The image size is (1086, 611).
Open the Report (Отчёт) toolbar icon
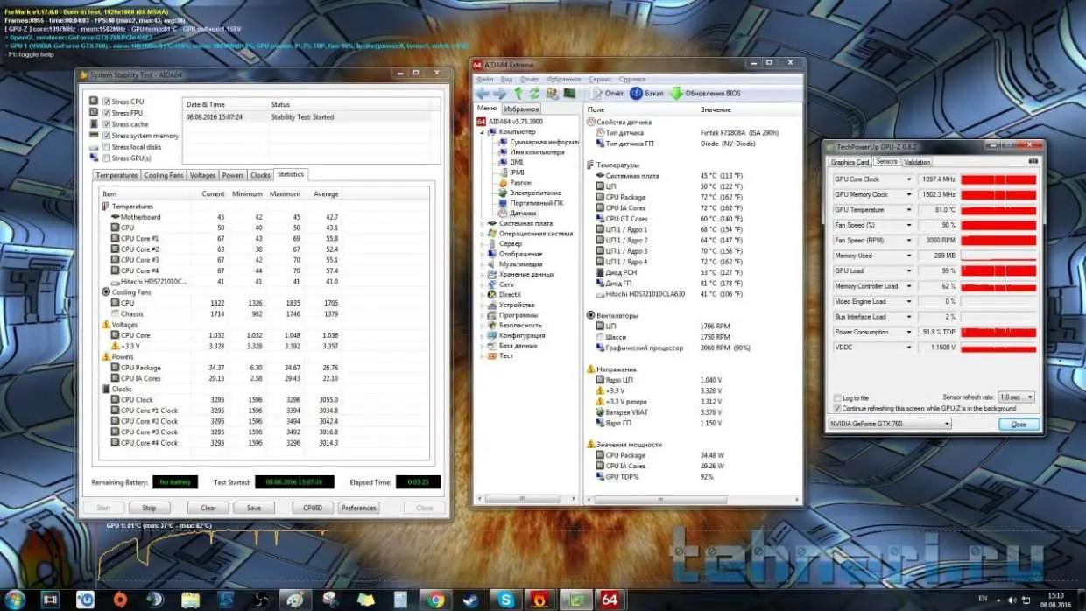[596, 93]
